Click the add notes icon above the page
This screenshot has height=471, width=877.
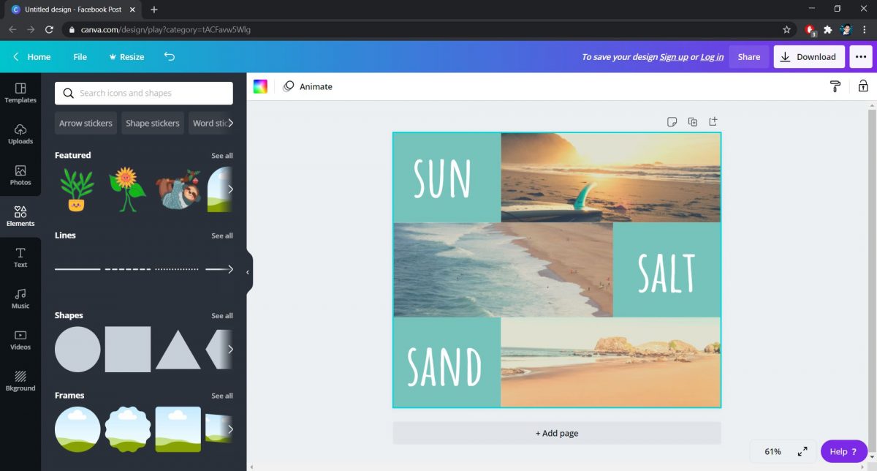click(672, 121)
